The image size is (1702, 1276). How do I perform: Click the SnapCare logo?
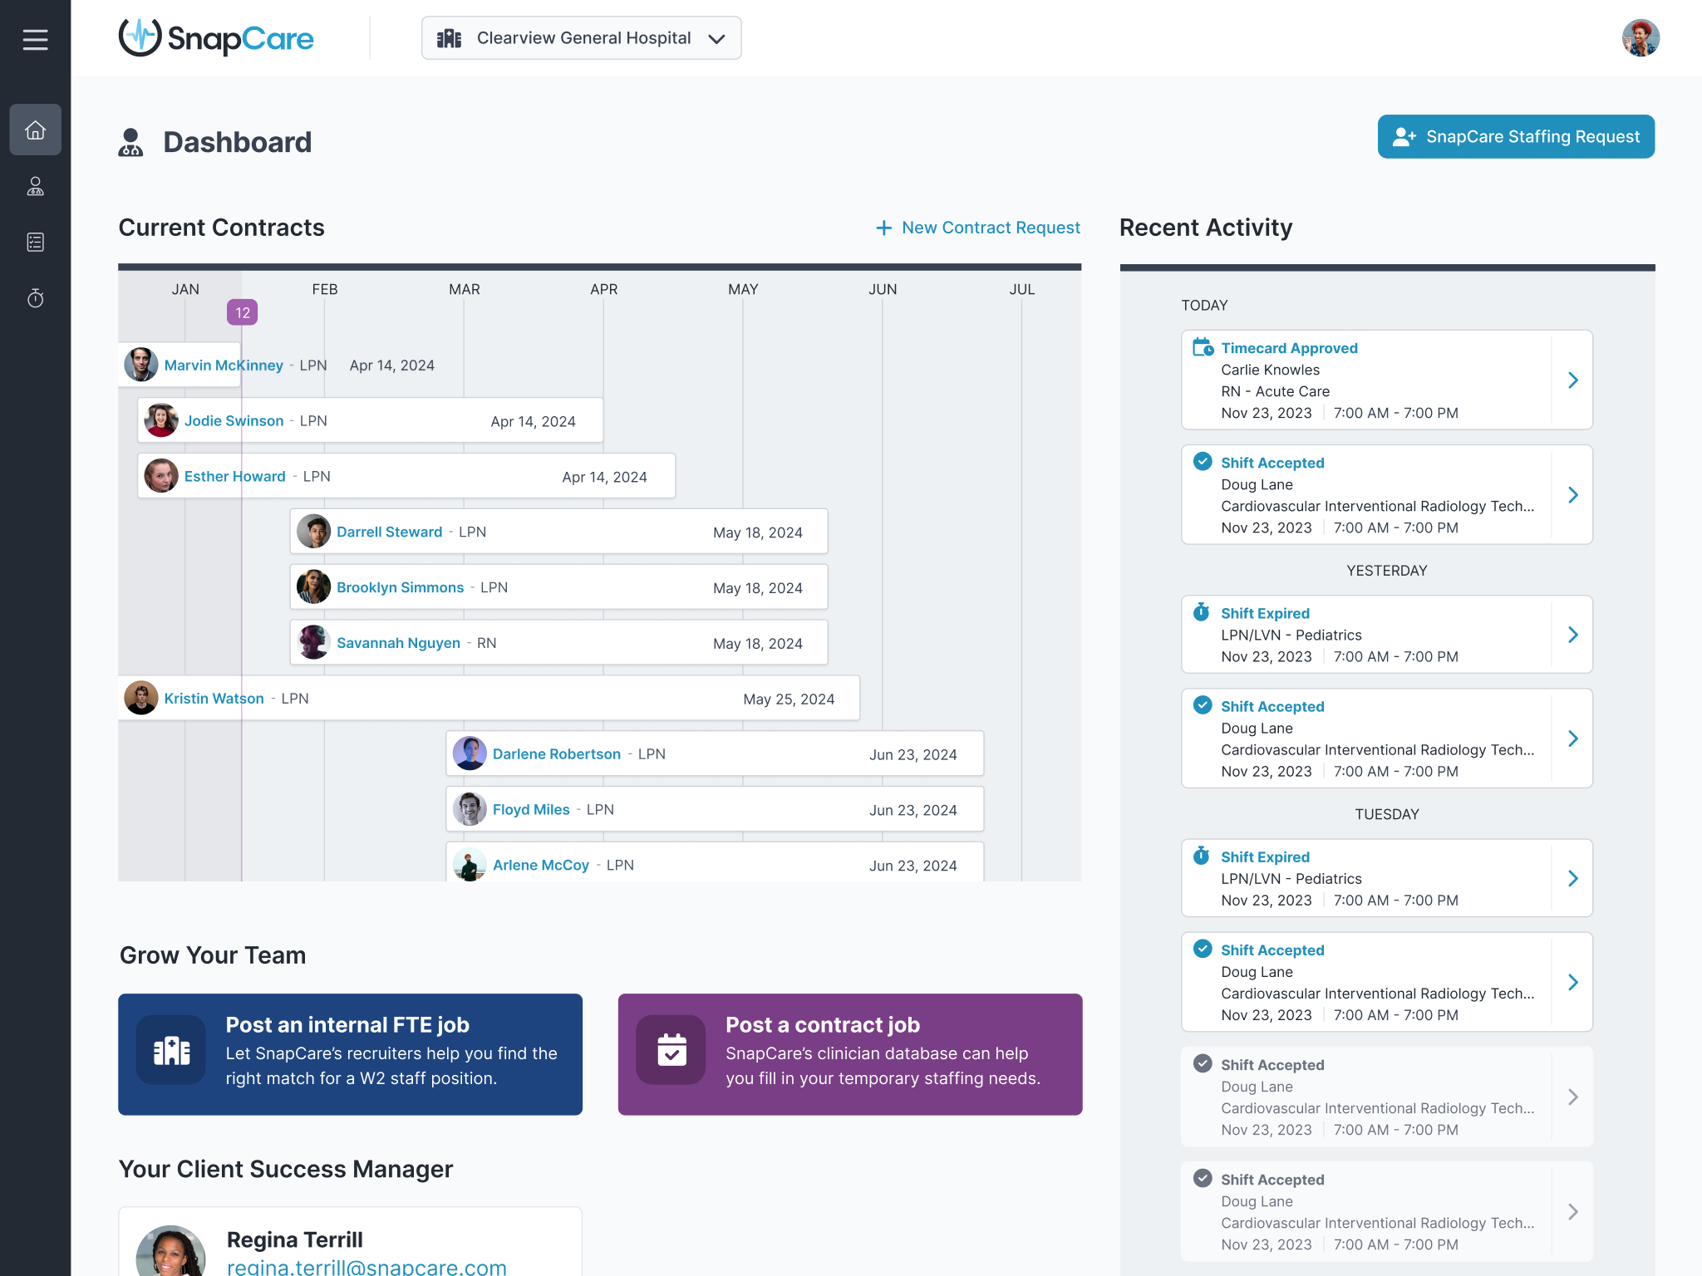point(216,38)
